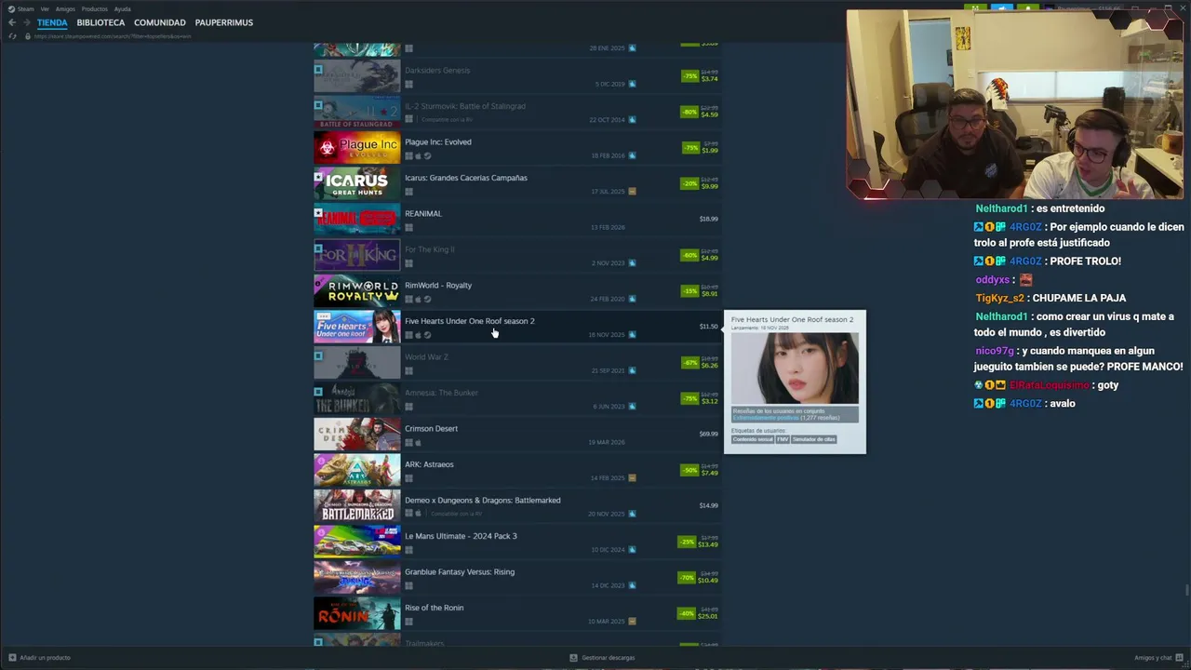Click Steam Deck icon on Rise of the Ronin row
1191x670 pixels.
(632, 621)
